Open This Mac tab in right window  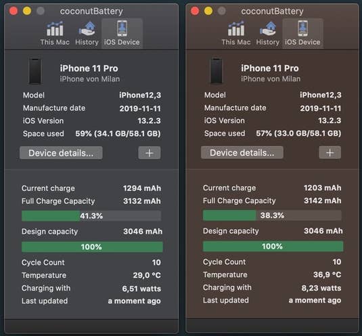click(236, 33)
